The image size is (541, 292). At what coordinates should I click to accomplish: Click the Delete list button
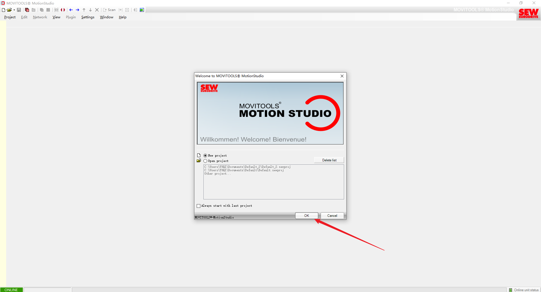(329, 160)
